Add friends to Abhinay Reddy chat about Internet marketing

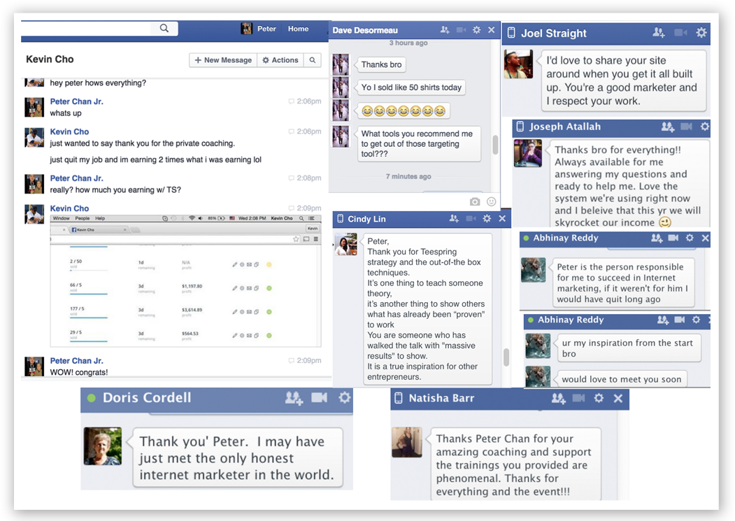click(657, 238)
